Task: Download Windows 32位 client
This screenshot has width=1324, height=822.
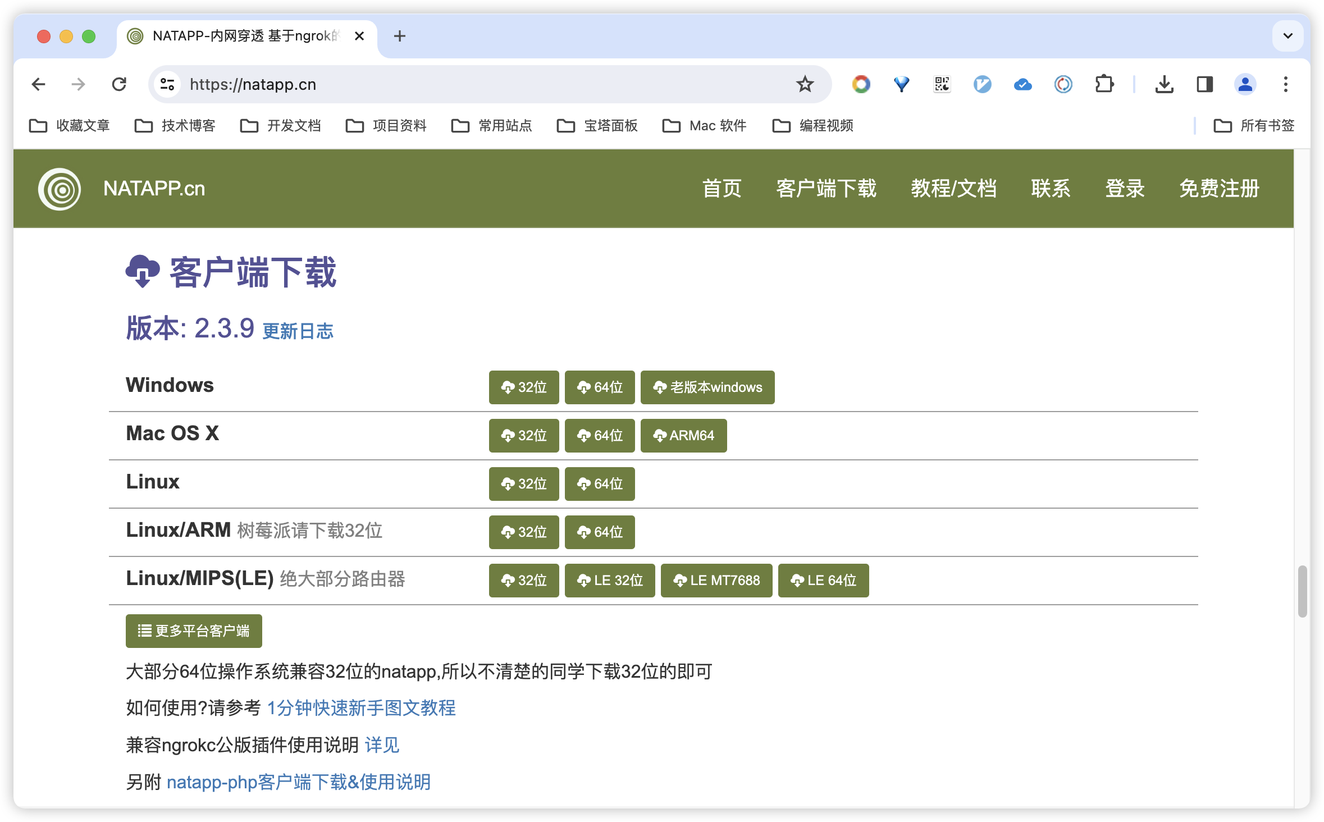Action: coord(524,387)
